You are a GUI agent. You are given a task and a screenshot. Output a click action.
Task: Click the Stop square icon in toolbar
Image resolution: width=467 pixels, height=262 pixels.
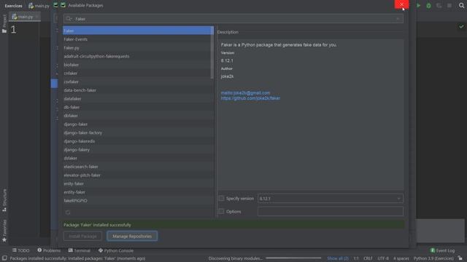coord(449,5)
